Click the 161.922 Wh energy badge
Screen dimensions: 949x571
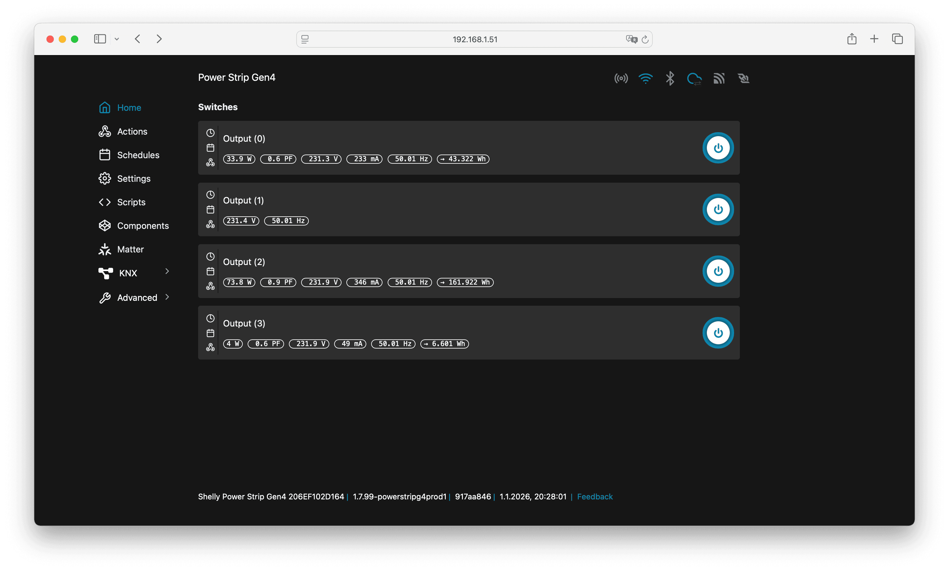coord(465,282)
